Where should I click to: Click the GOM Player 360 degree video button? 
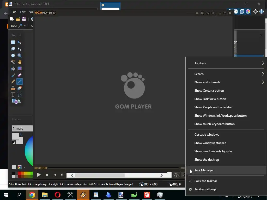[x=177, y=174]
